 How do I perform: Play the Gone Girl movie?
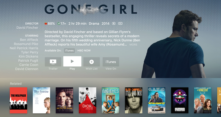[x=72, y=61]
